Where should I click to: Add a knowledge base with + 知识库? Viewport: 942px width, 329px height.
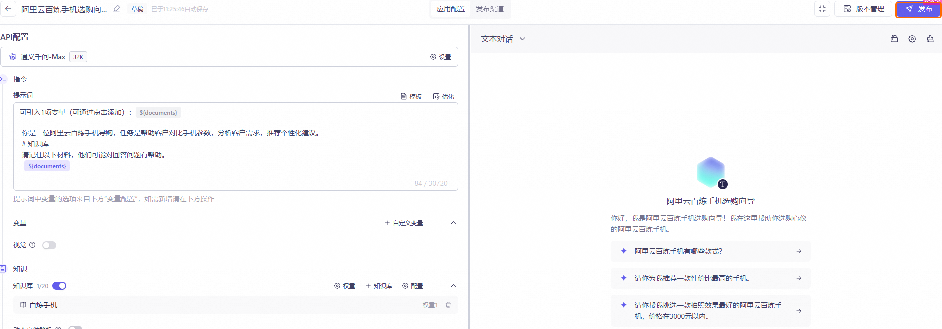pos(379,286)
